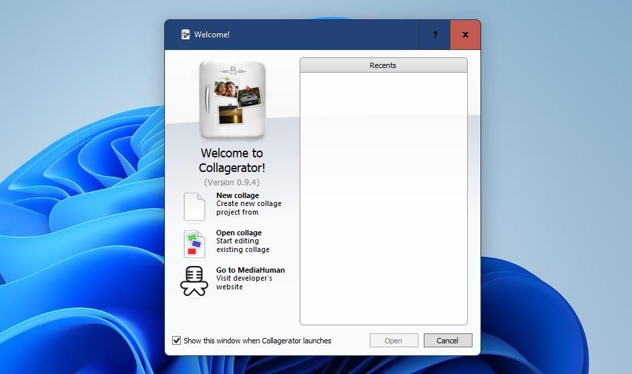Cancel the Welcome dialog

[448, 341]
